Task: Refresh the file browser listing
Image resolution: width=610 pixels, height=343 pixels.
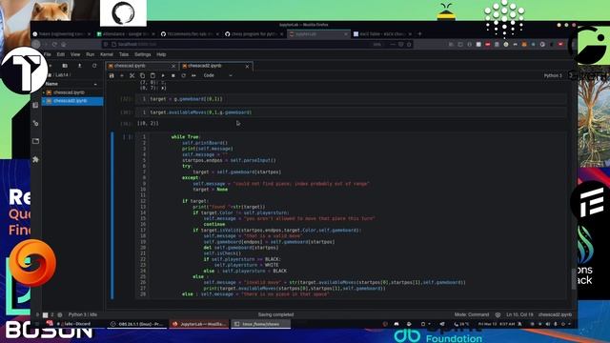Action: pos(94,66)
